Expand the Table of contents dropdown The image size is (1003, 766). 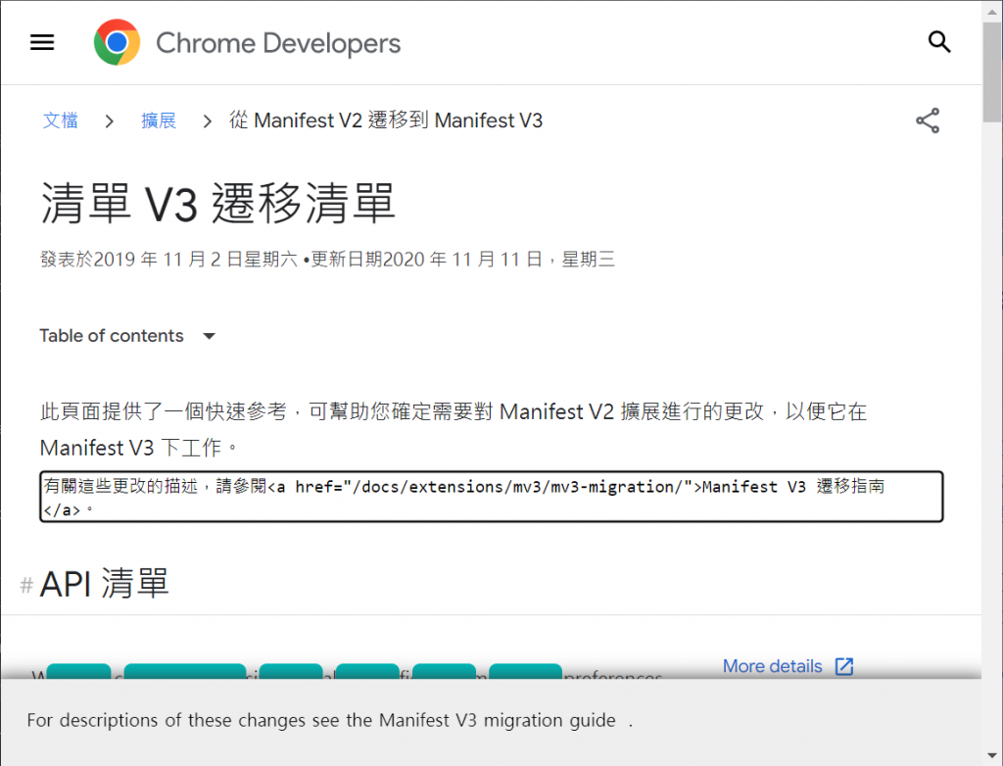coord(127,335)
